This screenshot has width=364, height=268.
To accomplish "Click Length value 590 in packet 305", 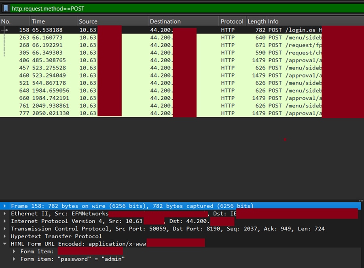I will 260,53.
